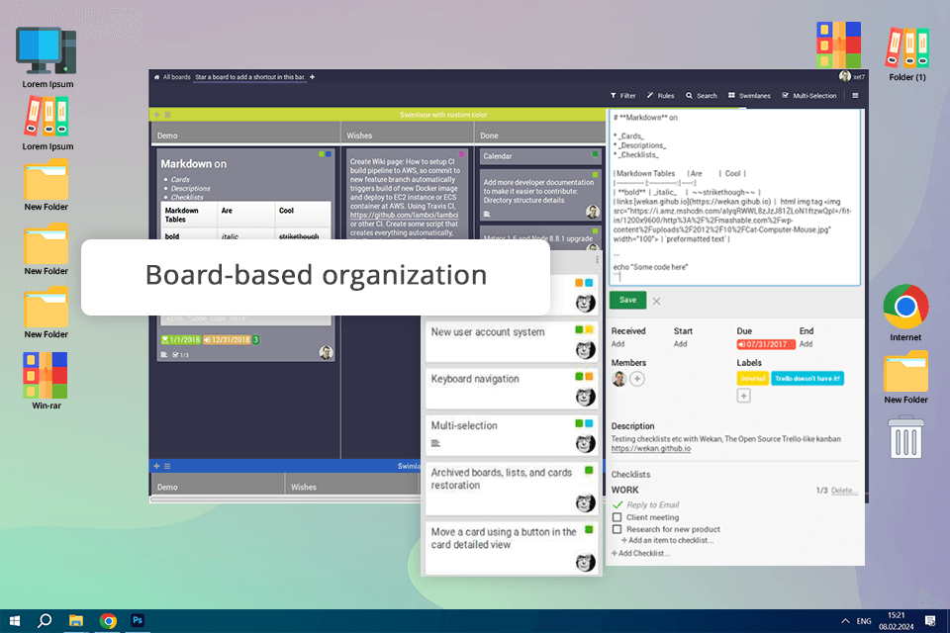This screenshot has height=633, width=950.
Task: Open the Markdown on card title
Action: click(x=193, y=163)
